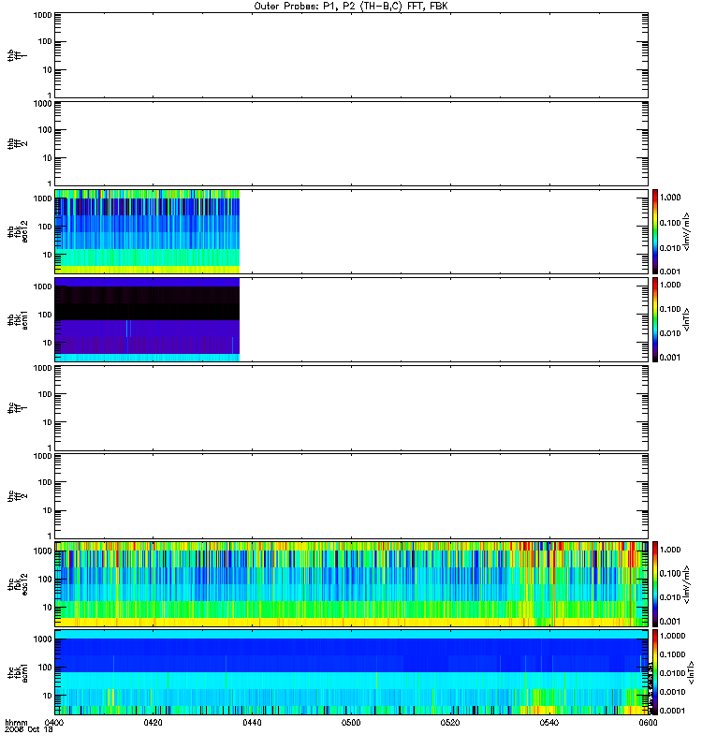This screenshot has width=702, height=749.
Task: Click the empty upper thc fff panel
Action: click(352, 408)
